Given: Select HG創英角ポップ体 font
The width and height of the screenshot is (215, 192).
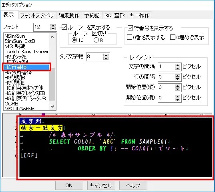Looking at the screenshot, I should point(26,88).
